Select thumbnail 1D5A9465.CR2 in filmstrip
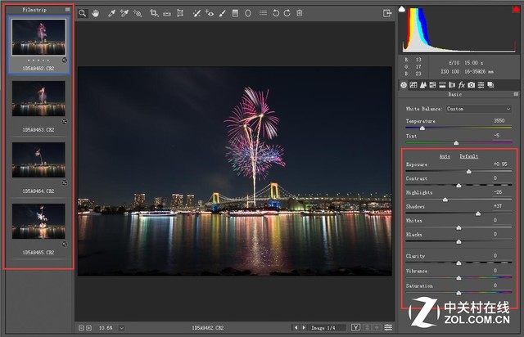Screen dimensions: 524x337 38,222
